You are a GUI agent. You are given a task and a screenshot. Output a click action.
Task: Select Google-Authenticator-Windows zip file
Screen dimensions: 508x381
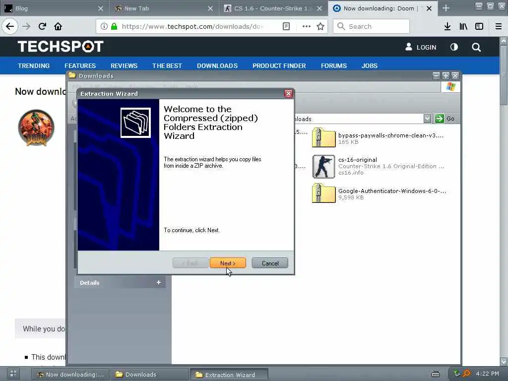click(x=379, y=194)
